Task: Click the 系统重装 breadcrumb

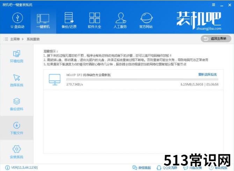Action: click(x=33, y=39)
